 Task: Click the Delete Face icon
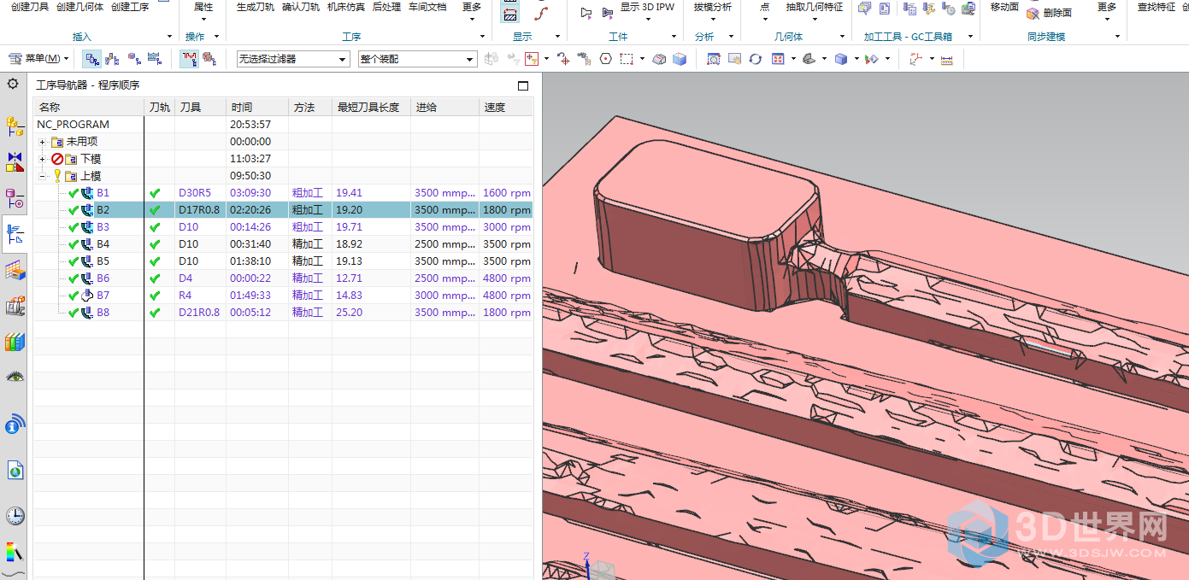tap(1032, 13)
